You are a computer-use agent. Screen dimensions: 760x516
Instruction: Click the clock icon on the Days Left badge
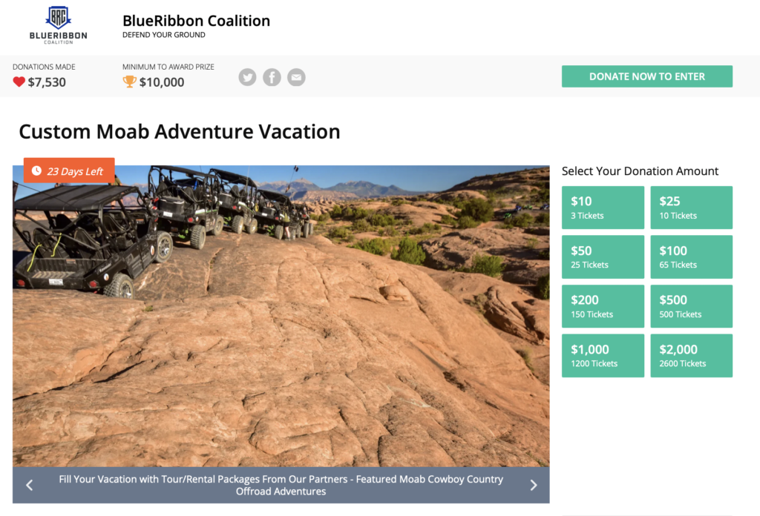[36, 171]
